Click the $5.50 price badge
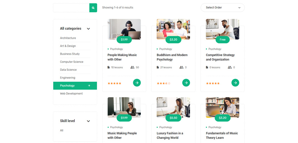298x143 pixels. pyautogui.click(x=173, y=118)
